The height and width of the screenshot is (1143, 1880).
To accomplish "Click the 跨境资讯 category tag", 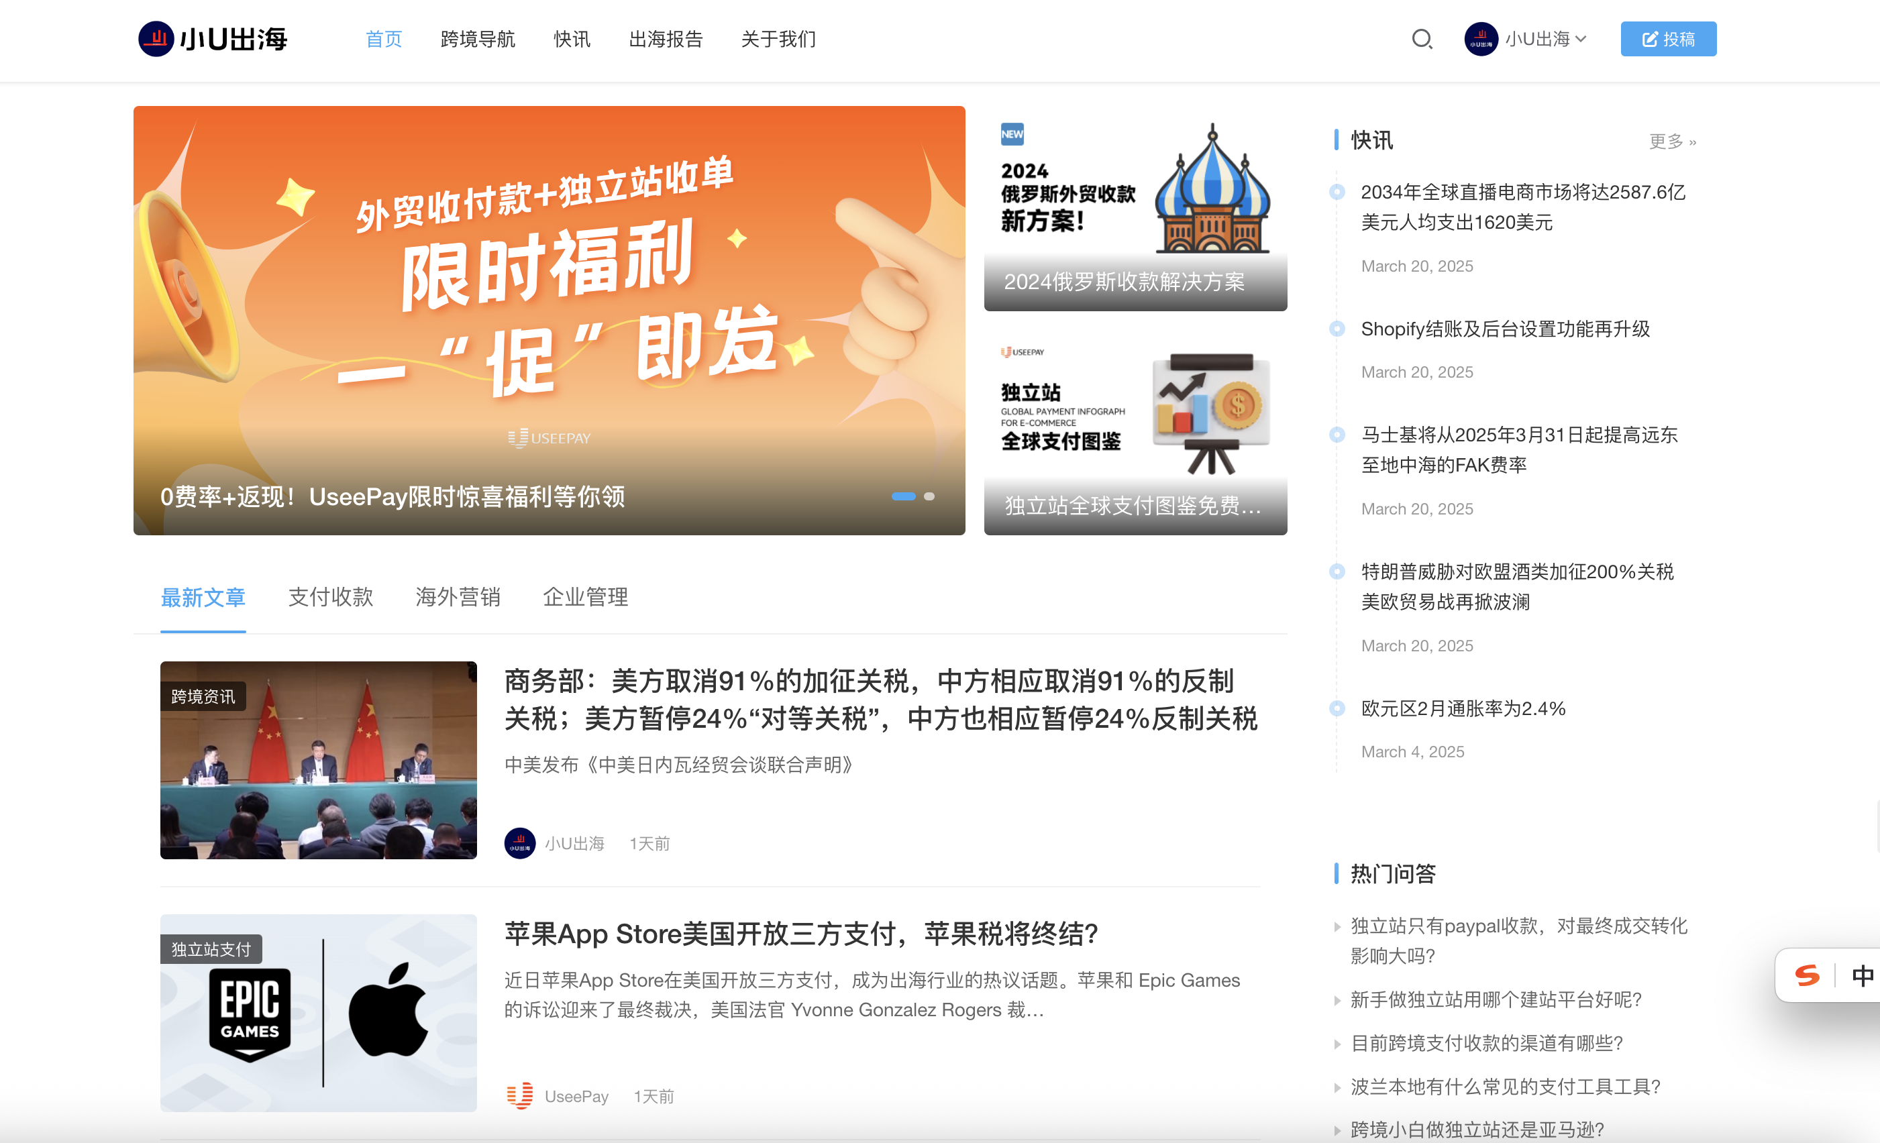I will 203,696.
